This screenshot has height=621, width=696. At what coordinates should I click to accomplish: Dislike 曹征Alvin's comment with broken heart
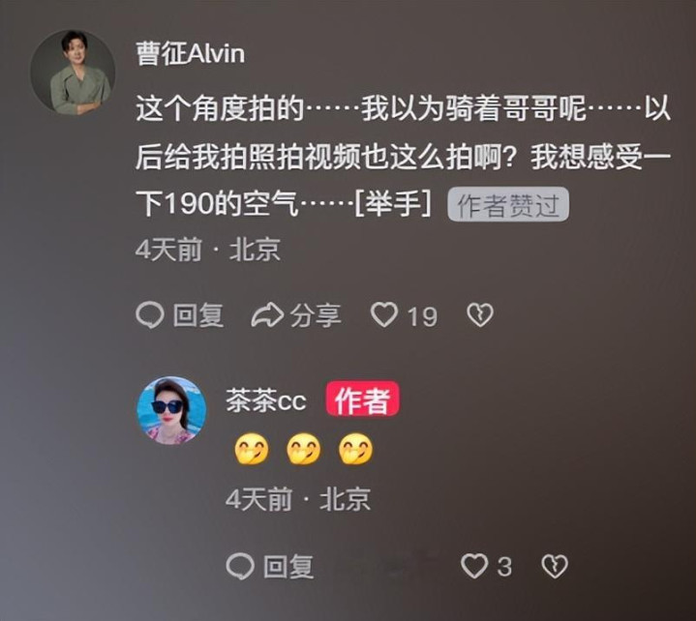pyautogui.click(x=480, y=315)
